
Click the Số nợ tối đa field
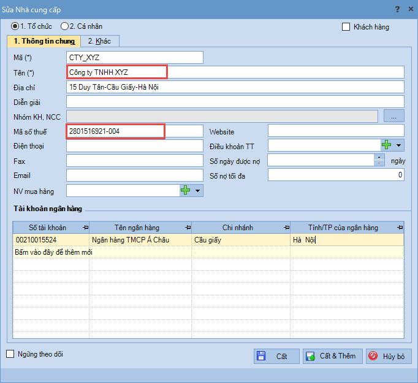click(x=336, y=175)
